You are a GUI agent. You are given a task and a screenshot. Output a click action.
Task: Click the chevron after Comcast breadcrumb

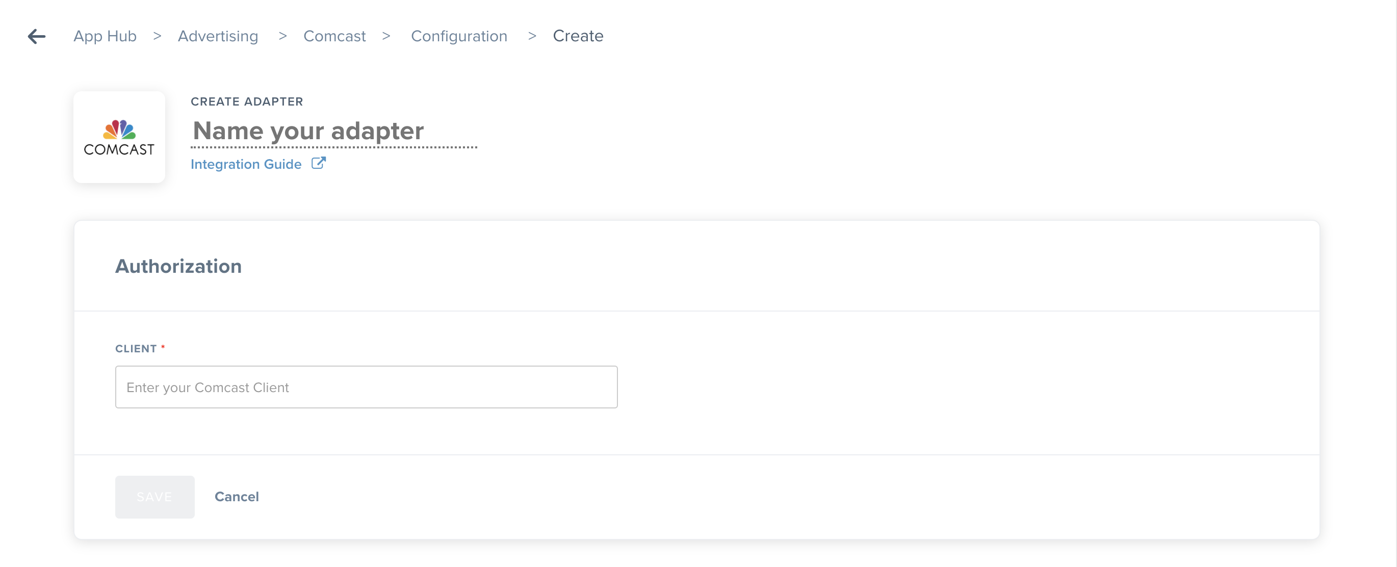386,36
